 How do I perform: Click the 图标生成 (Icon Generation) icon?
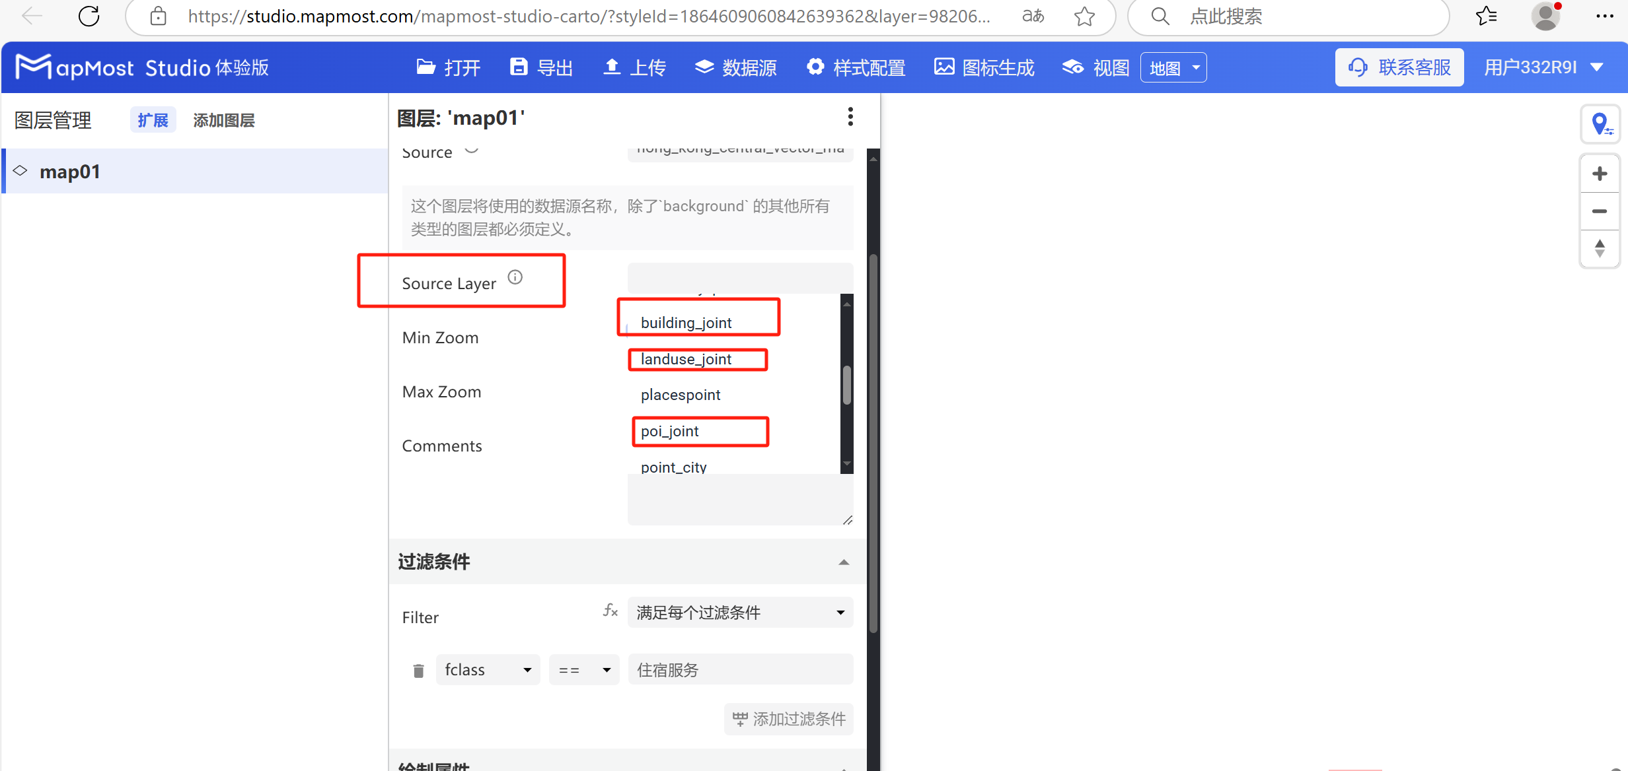pyautogui.click(x=944, y=67)
